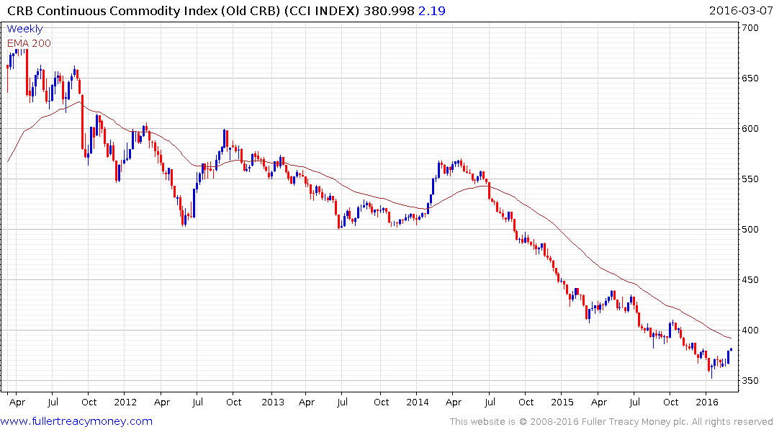
Task: Click the copyright notice text
Action: point(611,422)
